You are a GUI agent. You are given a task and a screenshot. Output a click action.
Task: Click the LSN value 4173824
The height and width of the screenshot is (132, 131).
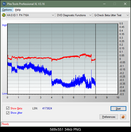[47, 108]
